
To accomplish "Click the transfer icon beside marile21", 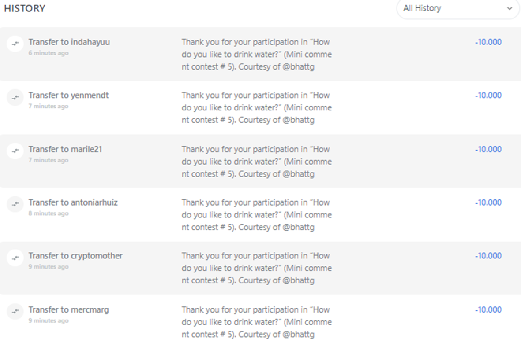I will point(15,151).
